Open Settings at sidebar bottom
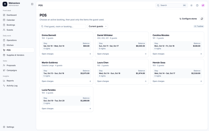209x131 pixels. coord(18,127)
